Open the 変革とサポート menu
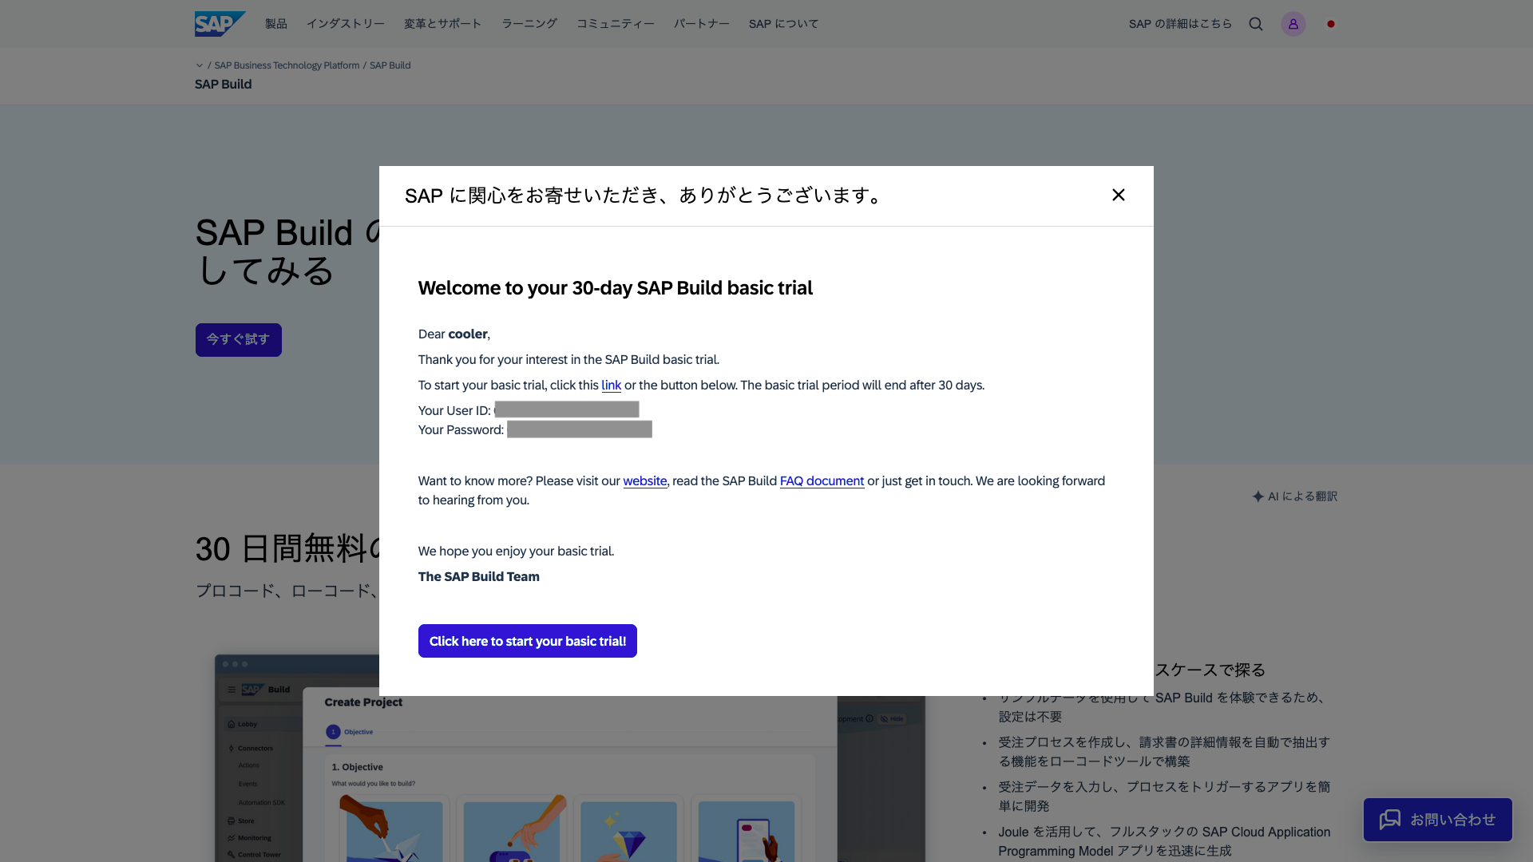Image resolution: width=1533 pixels, height=862 pixels. click(442, 24)
